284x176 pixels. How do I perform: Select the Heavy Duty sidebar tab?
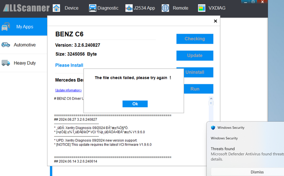click(23, 63)
